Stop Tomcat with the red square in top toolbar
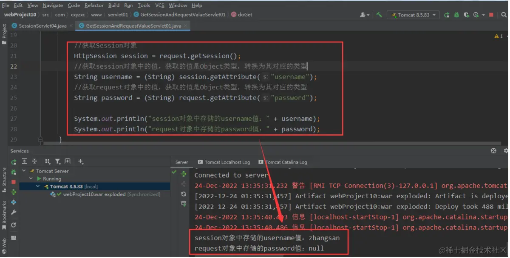 click(x=491, y=15)
